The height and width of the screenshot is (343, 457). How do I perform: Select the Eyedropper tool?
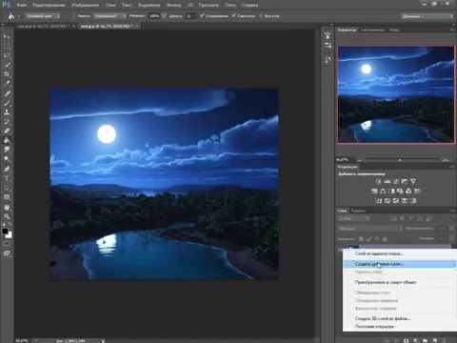pyautogui.click(x=7, y=84)
